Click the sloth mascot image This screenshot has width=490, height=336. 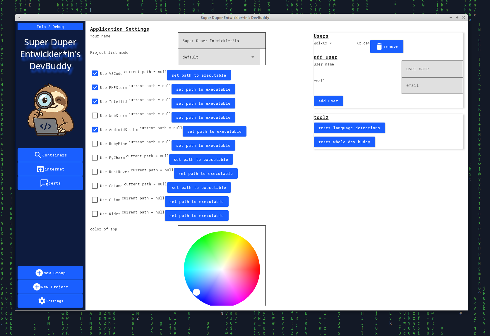[x=50, y=110]
